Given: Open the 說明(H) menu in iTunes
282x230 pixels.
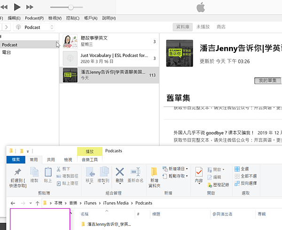Looking at the screenshot, I should click(x=109, y=18).
